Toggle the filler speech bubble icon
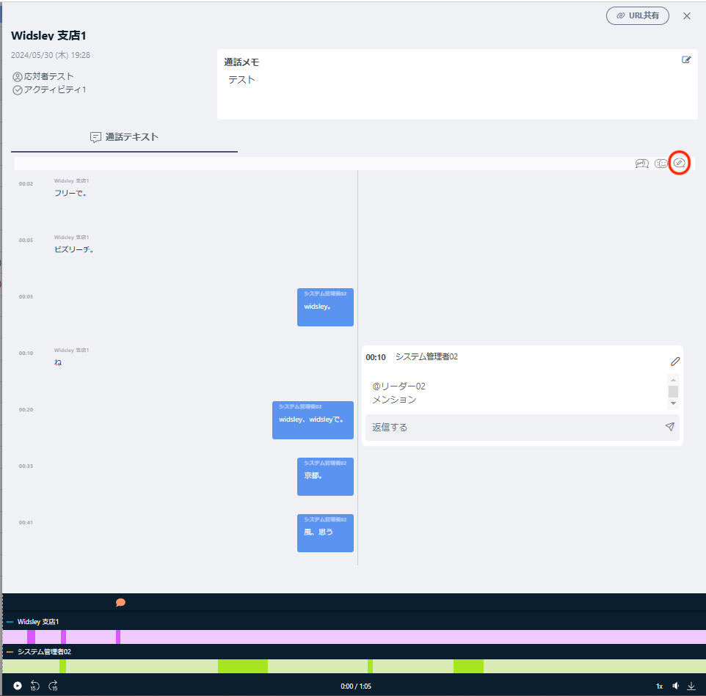706x696 pixels. click(641, 164)
